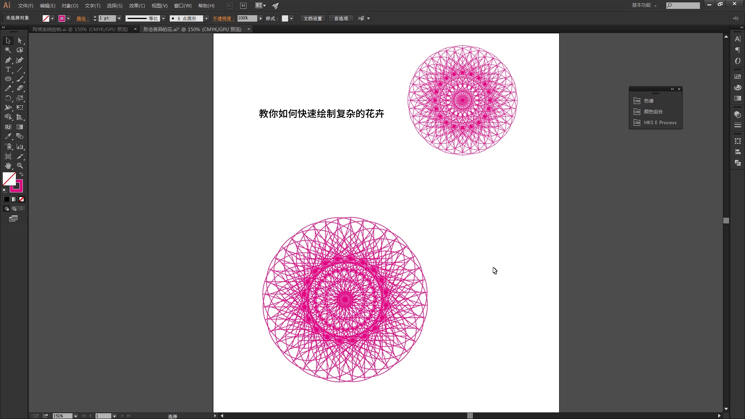Switch to Draw Behind drawing mode
Screen dimensions: 745x419
tap(14, 208)
